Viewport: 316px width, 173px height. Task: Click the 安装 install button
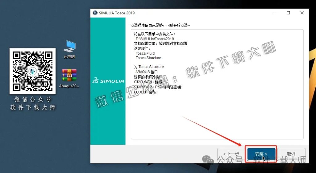click(261, 154)
